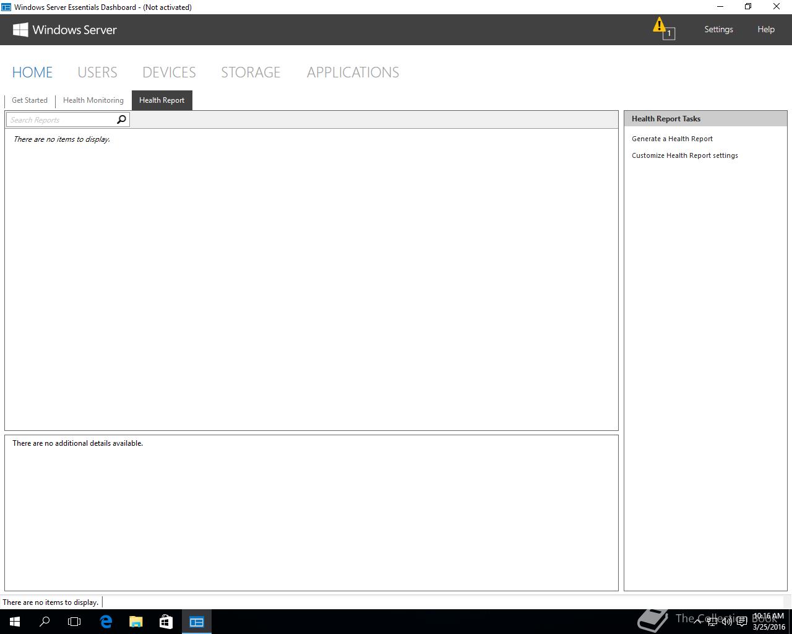This screenshot has height=634, width=792.
Task: Go to the HOME section
Action: (32, 72)
